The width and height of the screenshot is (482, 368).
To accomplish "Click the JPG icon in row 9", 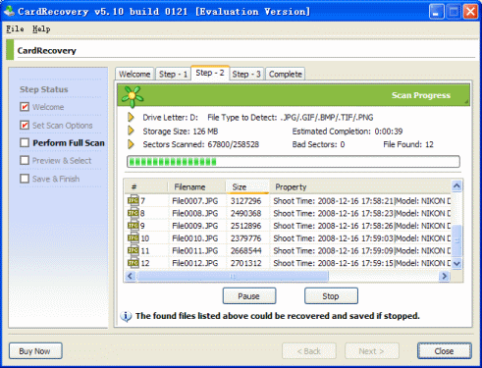I will [133, 226].
